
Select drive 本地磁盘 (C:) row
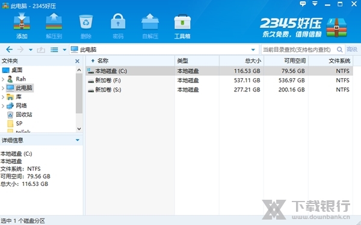(x=220, y=71)
